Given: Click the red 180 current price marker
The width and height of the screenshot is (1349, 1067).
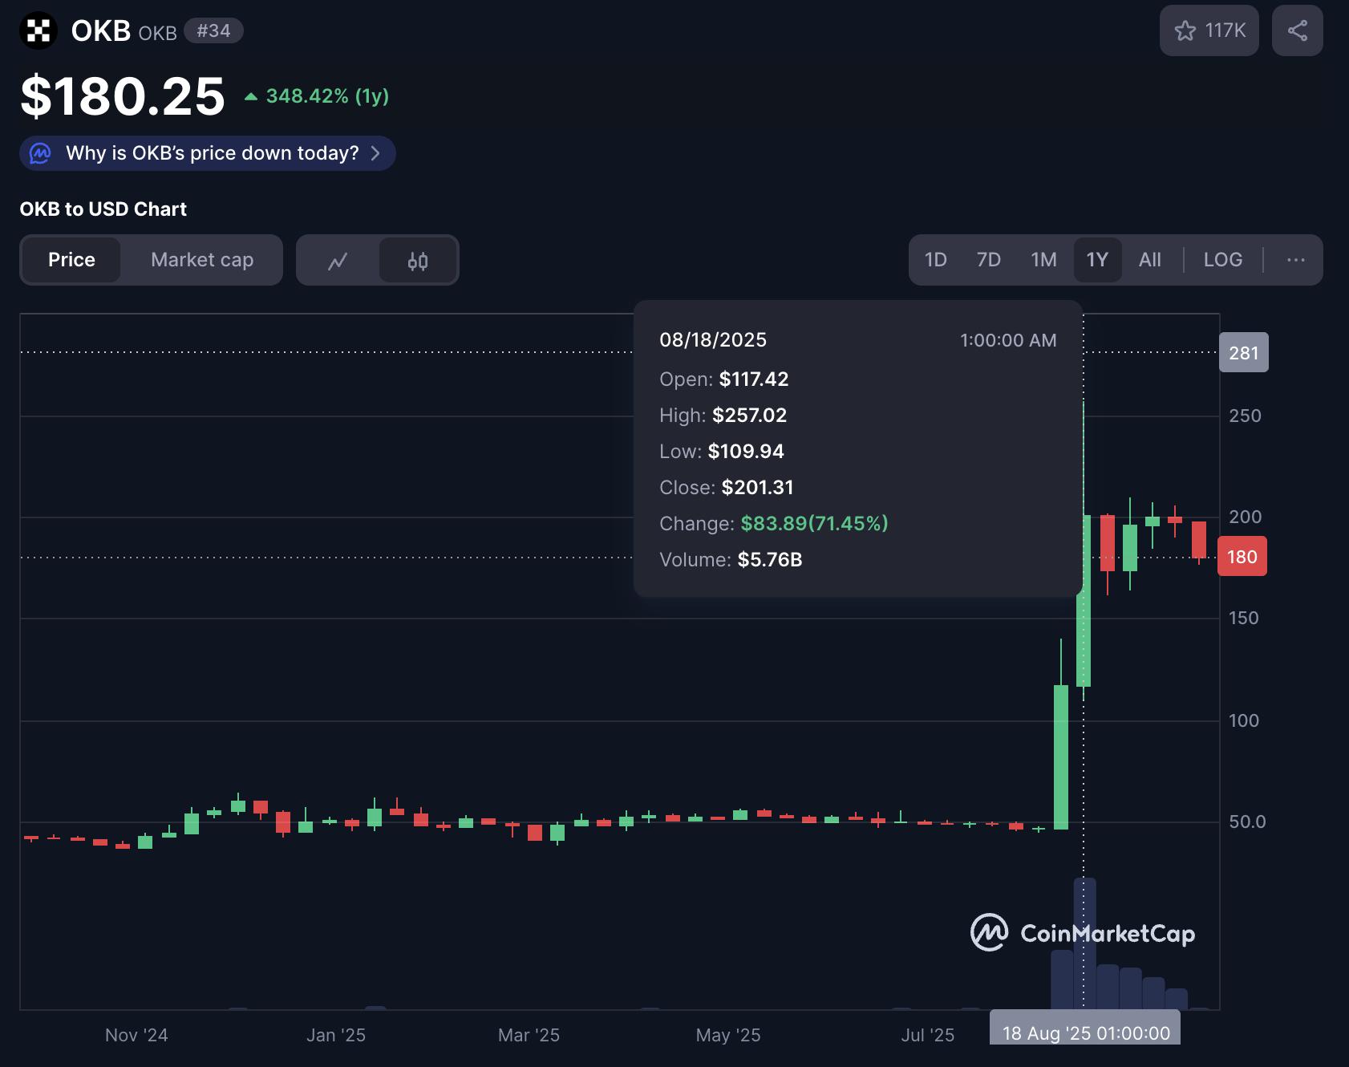Looking at the screenshot, I should coord(1242,557).
